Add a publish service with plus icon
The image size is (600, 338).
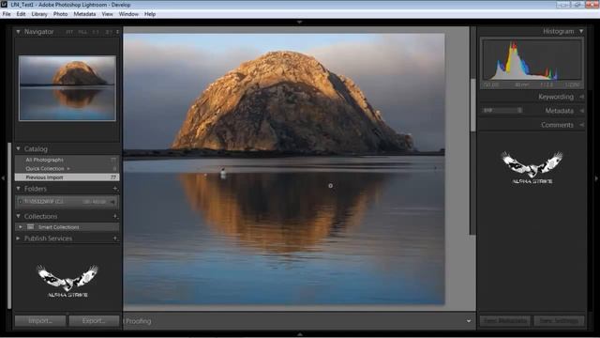pyautogui.click(x=115, y=238)
